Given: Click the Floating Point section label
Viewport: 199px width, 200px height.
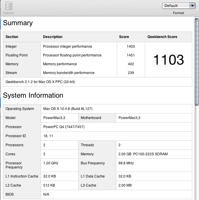Looking at the screenshot, I should click(17, 55).
